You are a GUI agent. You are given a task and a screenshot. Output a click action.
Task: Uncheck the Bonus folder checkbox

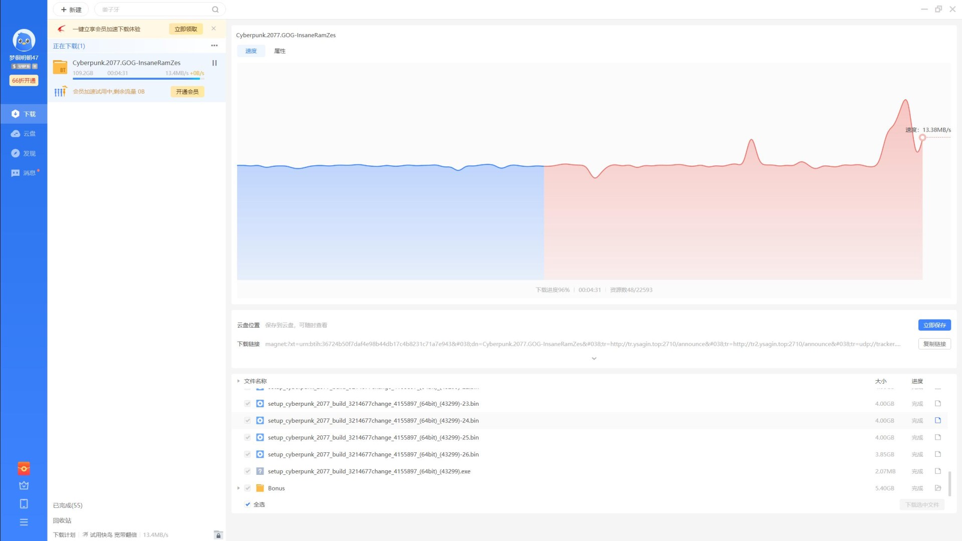(x=248, y=488)
